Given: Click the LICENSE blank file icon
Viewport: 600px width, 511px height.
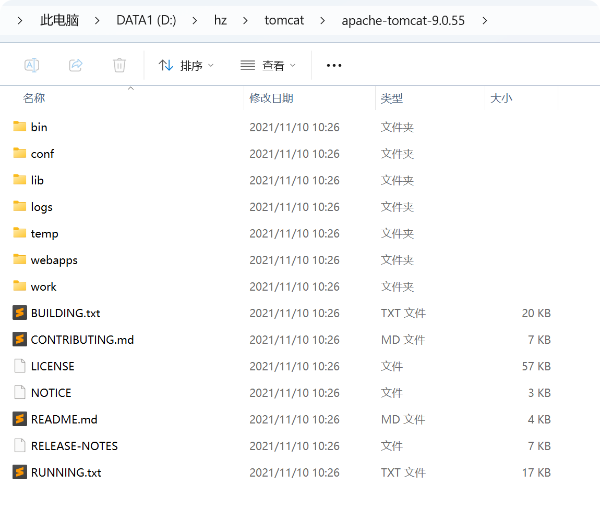Looking at the screenshot, I should click(x=19, y=366).
